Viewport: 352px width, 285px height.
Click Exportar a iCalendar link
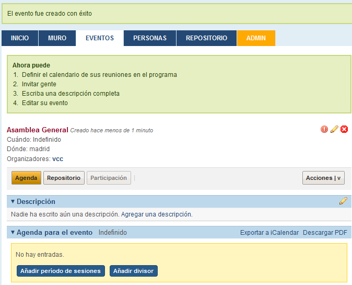(269, 232)
